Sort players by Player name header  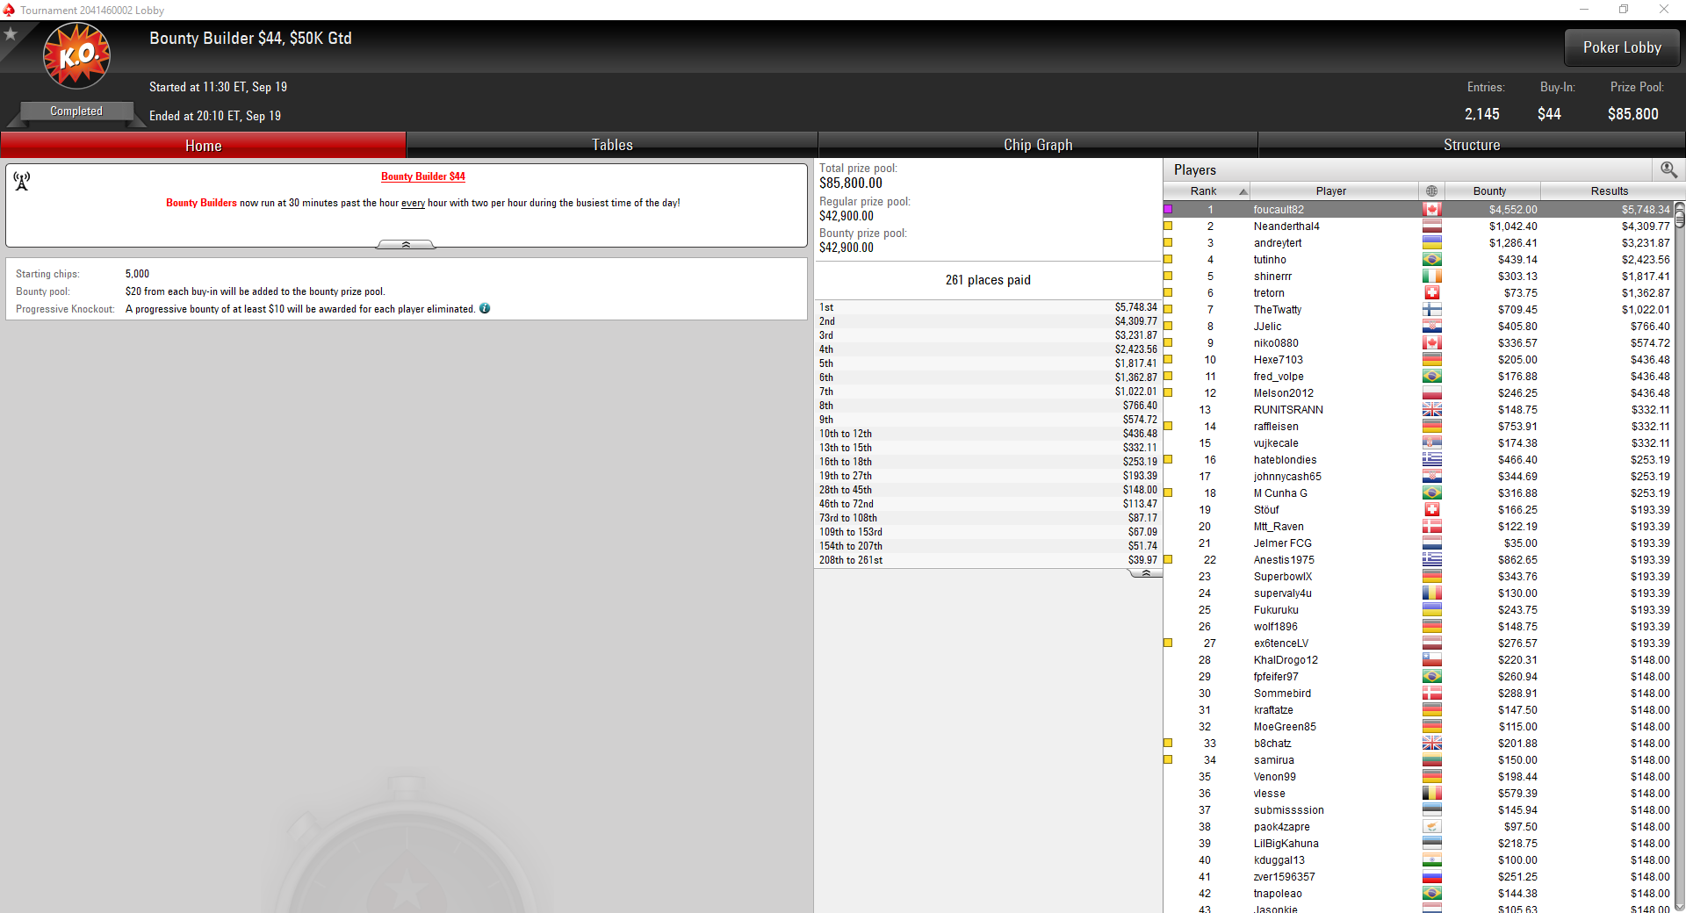1334,191
